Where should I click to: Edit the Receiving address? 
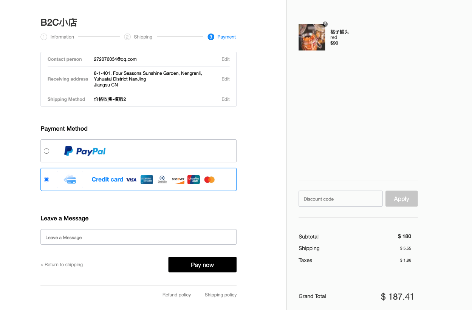pos(226,79)
